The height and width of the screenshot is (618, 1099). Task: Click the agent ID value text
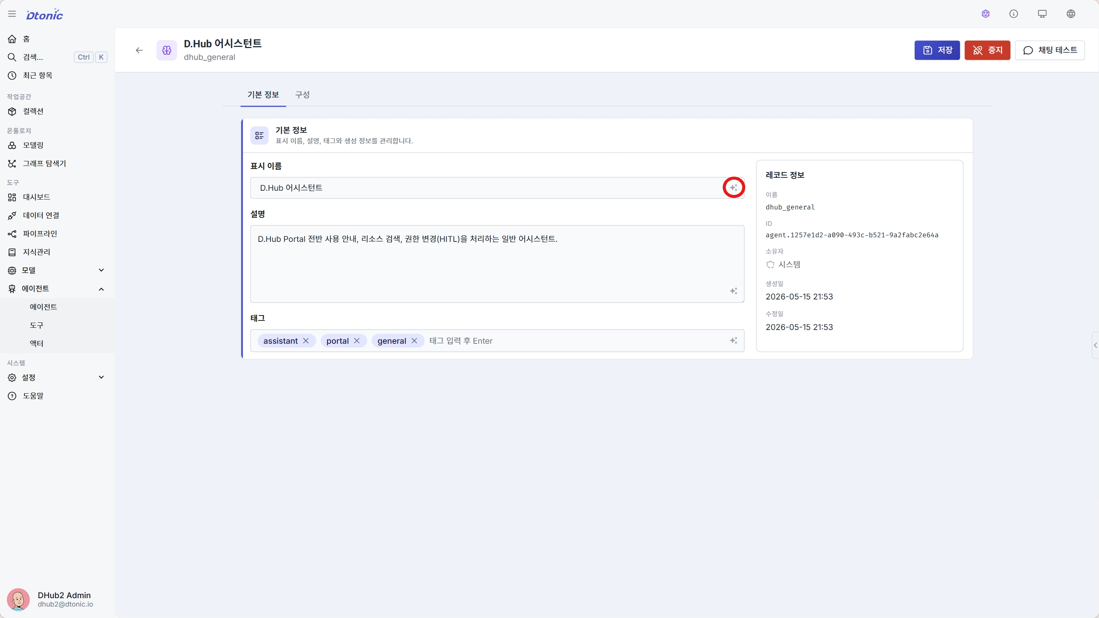(x=852, y=235)
